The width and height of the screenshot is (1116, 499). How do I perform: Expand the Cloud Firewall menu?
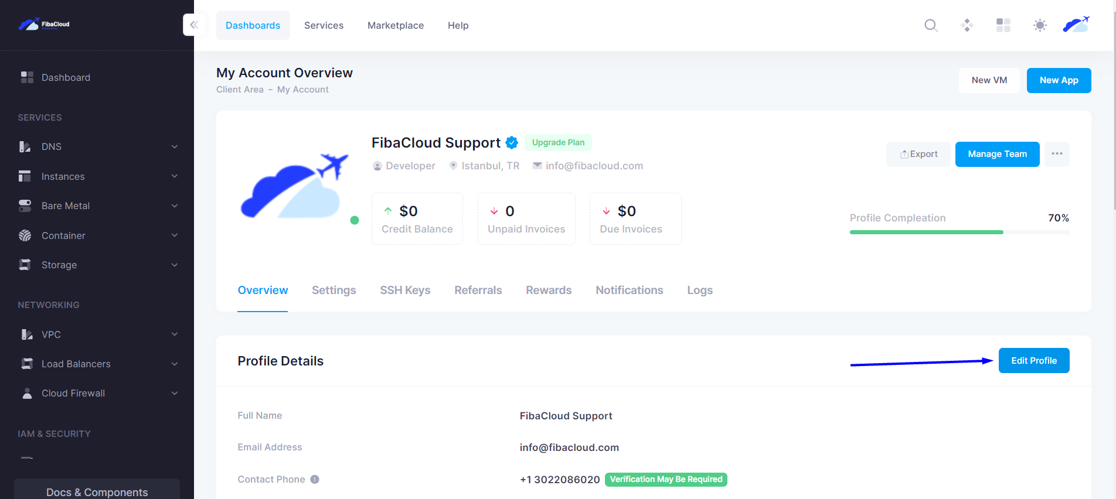coord(97,393)
